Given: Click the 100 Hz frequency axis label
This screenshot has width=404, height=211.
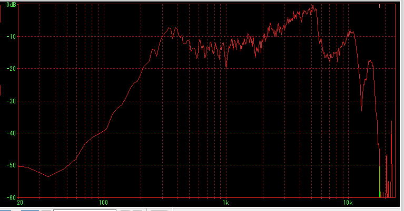Looking at the screenshot, I should click(x=103, y=203).
